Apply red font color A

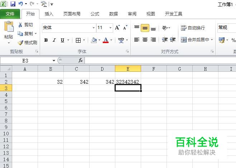click(106, 40)
